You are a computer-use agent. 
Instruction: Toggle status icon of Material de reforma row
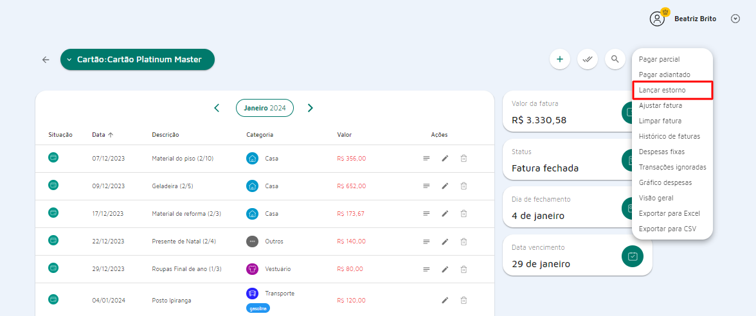click(x=53, y=213)
